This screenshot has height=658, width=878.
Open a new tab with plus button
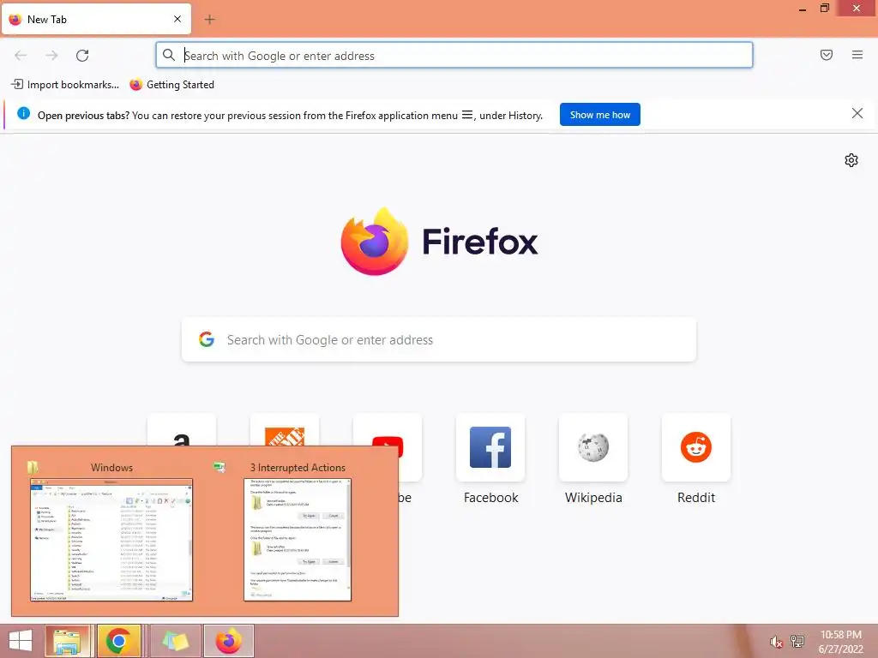[209, 20]
